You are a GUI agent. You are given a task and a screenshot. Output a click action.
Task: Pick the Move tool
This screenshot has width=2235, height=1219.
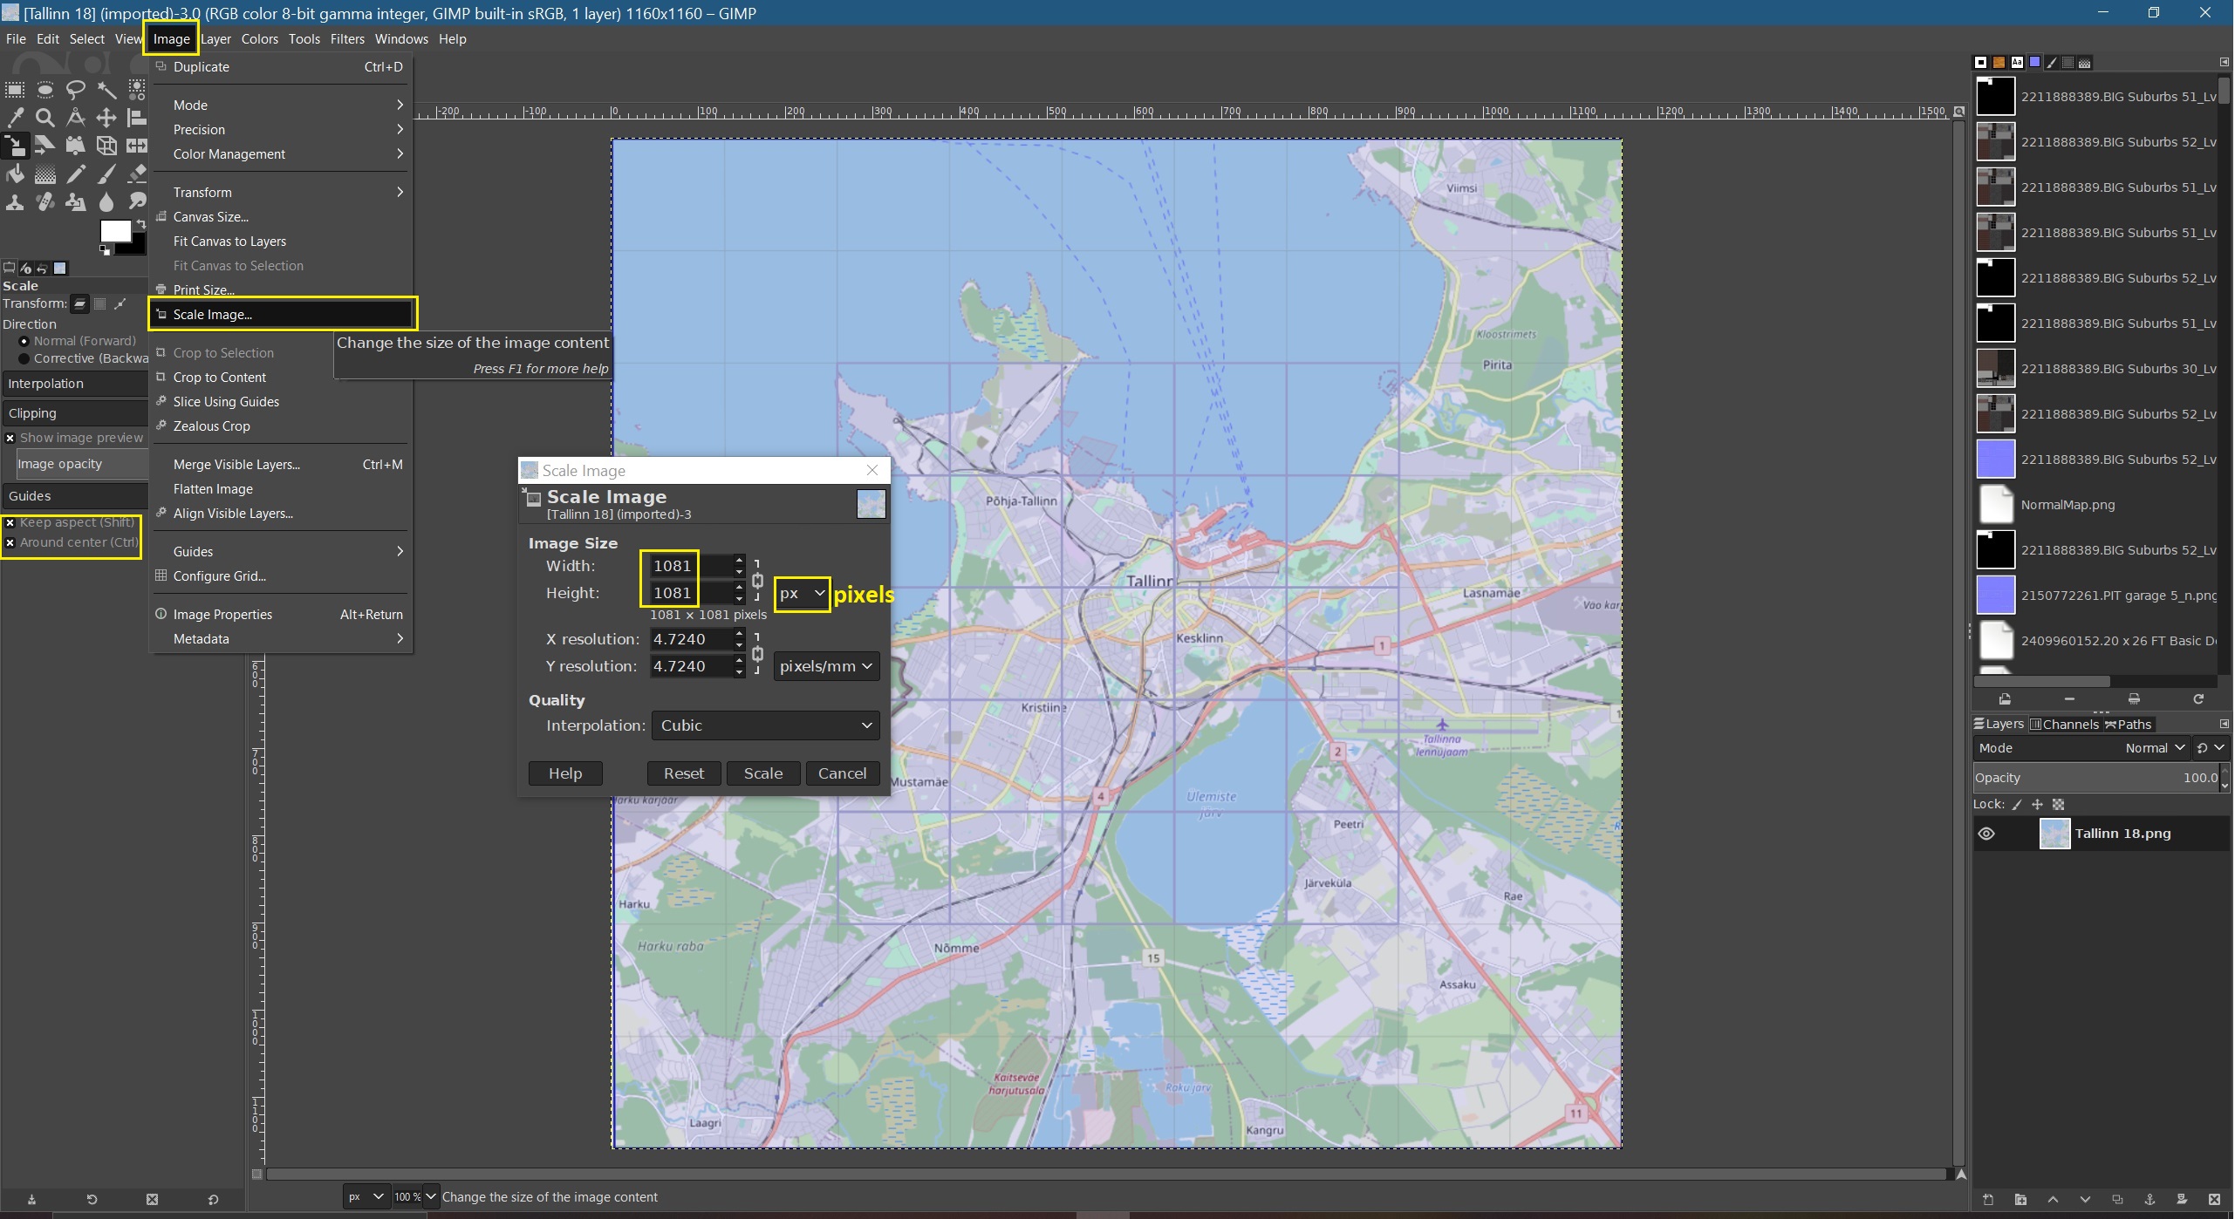106,118
